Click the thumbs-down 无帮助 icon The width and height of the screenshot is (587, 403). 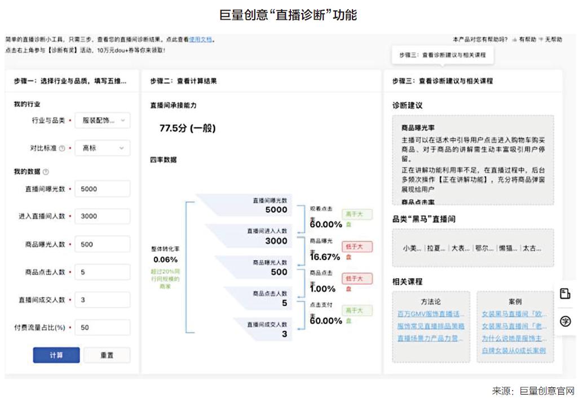[x=541, y=40]
